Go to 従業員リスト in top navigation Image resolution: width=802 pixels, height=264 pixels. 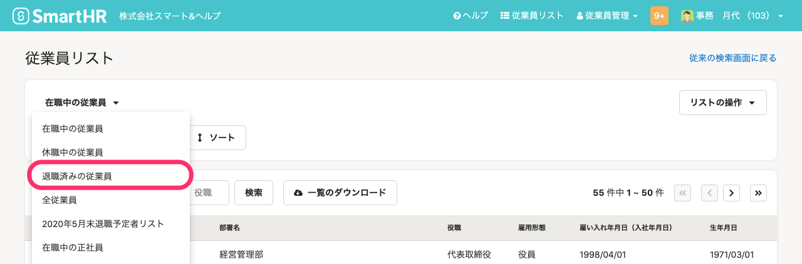coord(533,16)
